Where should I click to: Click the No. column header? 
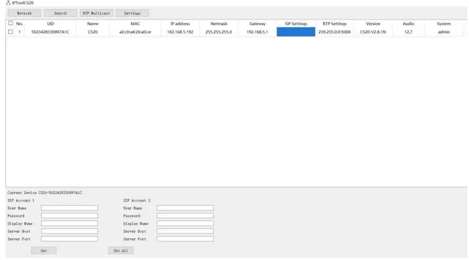[19, 23]
